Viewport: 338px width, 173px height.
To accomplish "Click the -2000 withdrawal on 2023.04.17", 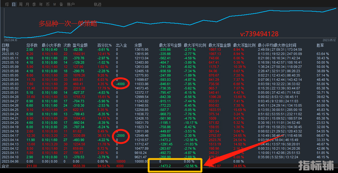I will coord(121,136).
